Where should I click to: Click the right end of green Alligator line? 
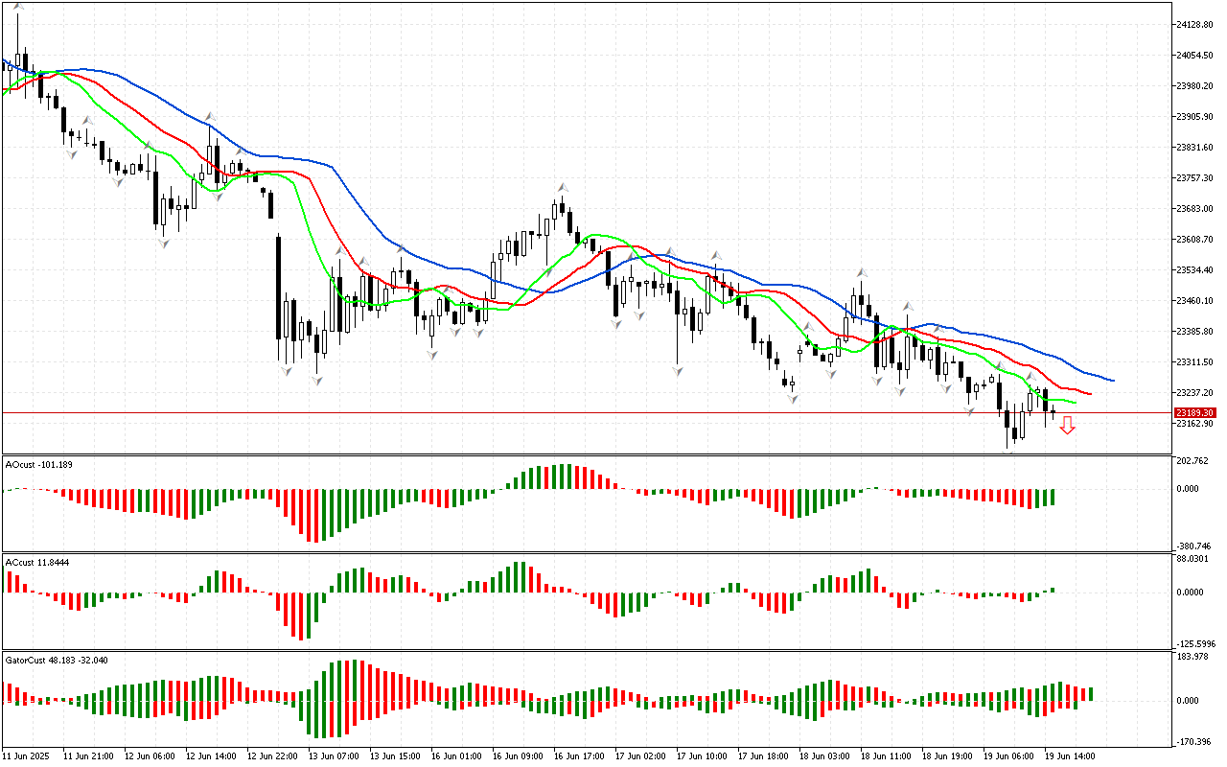pos(1075,403)
